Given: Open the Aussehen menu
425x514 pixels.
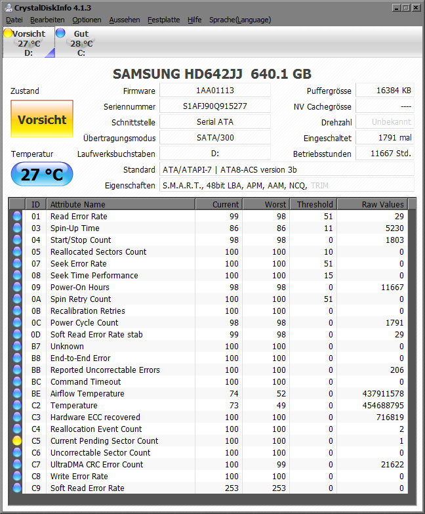Looking at the screenshot, I should [125, 20].
